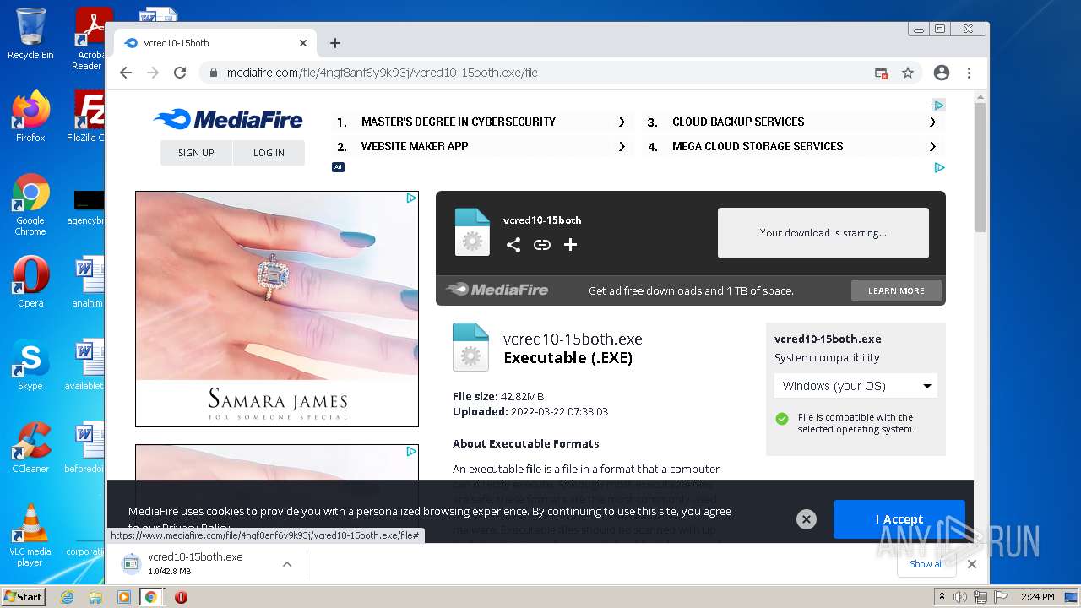Open Internet Explorer from the taskbar
The height and width of the screenshot is (608, 1081).
pos(68,597)
